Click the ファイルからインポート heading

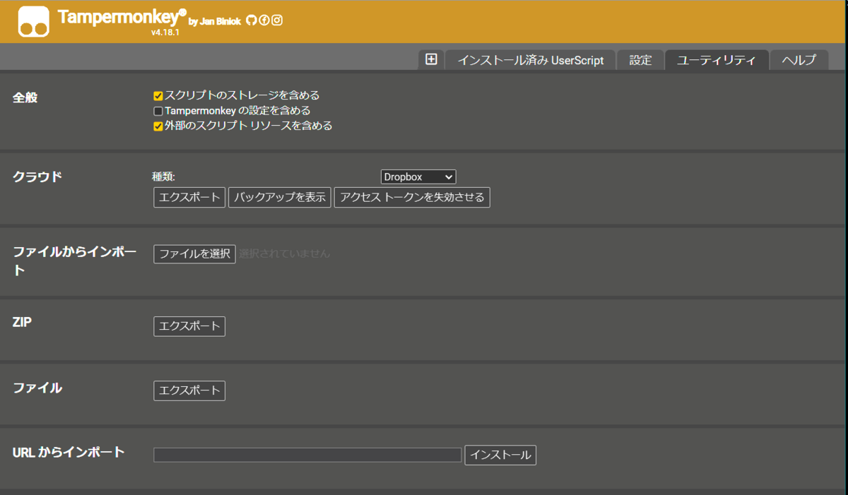[x=75, y=261]
